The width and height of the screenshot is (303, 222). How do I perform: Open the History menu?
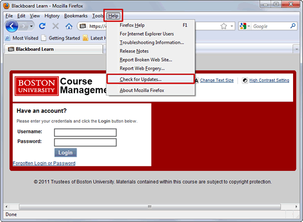pos(52,16)
